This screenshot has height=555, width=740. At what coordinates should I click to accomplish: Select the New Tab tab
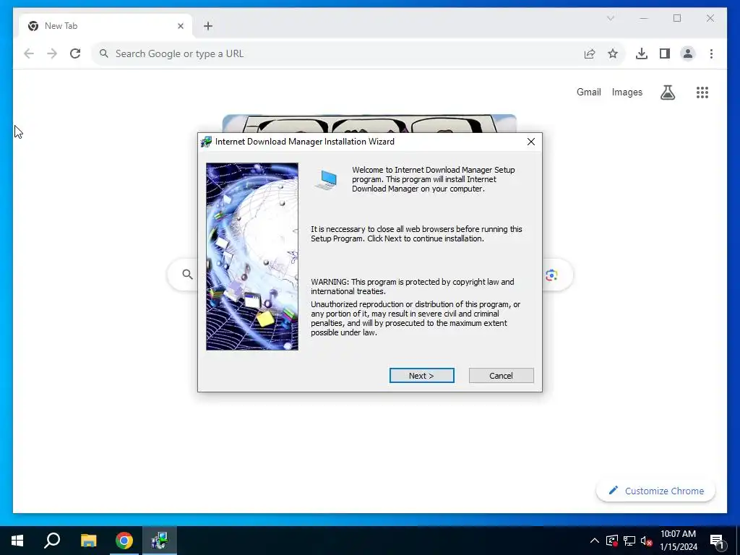point(106,26)
